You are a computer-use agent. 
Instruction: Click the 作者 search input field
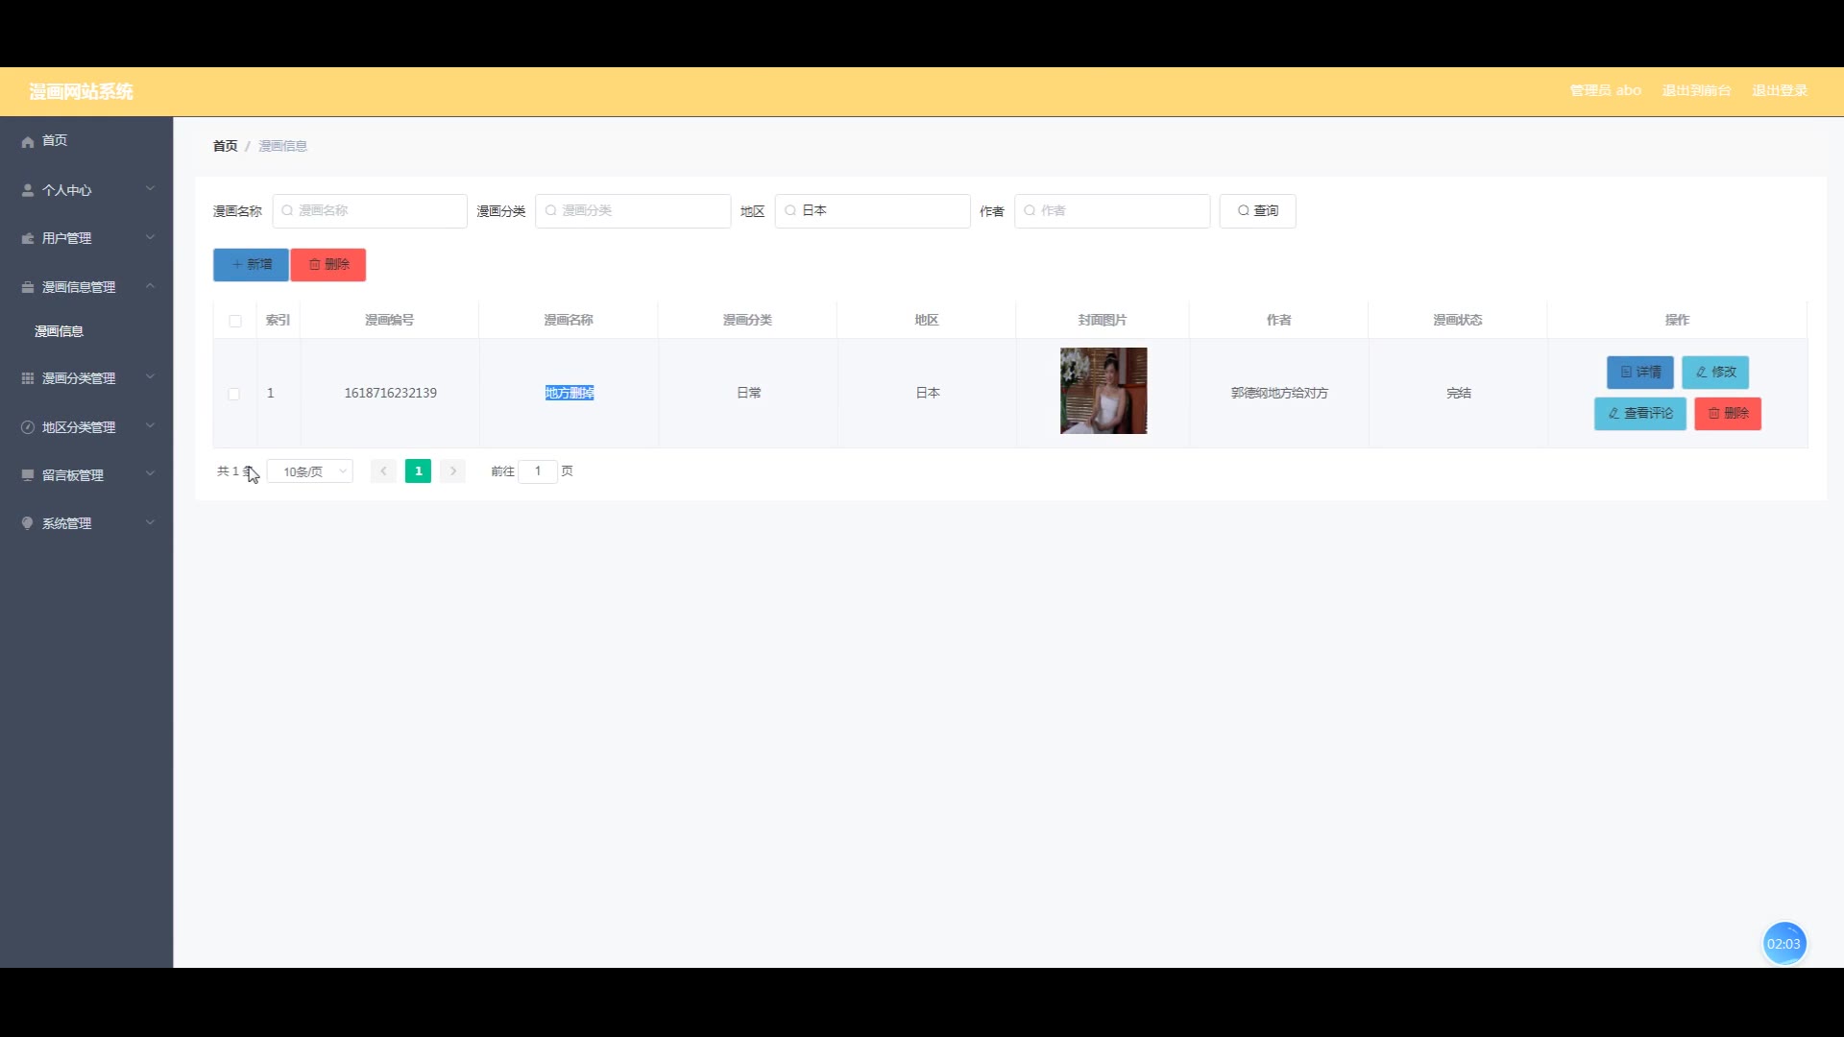click(1114, 211)
